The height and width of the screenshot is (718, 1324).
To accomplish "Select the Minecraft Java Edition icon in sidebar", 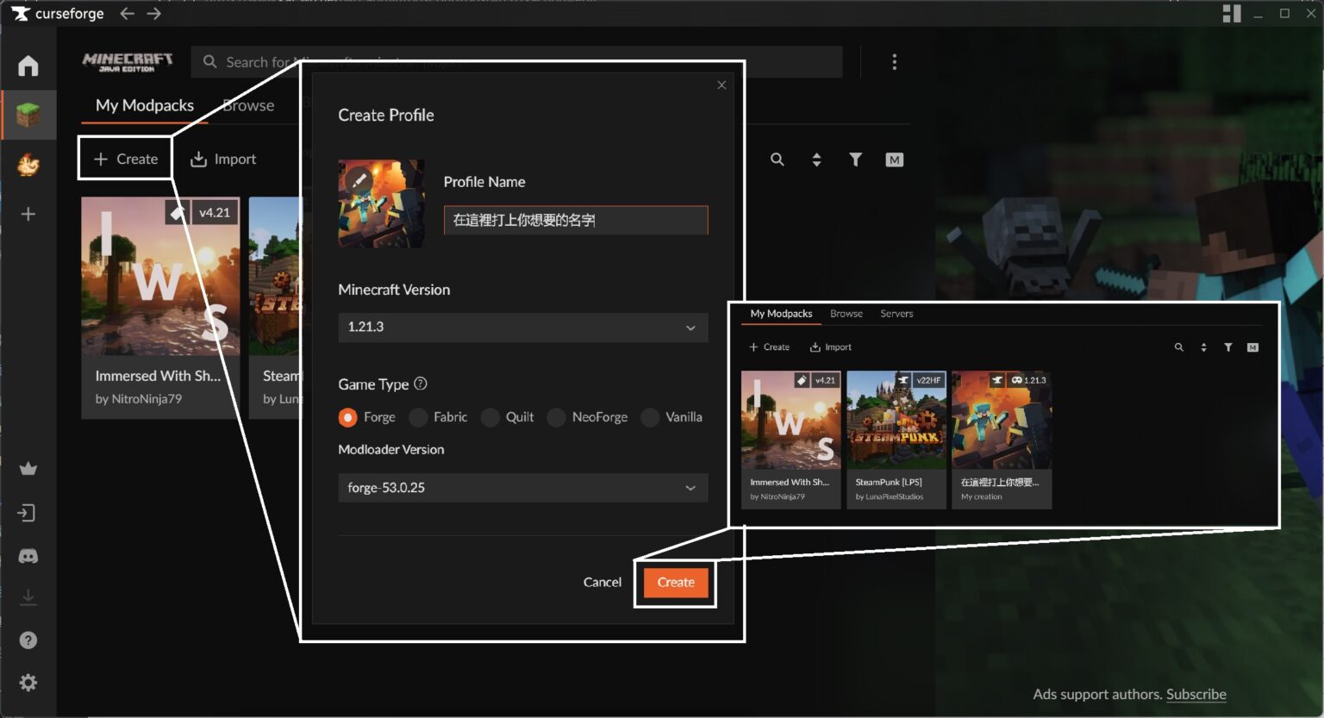I will pyautogui.click(x=28, y=115).
